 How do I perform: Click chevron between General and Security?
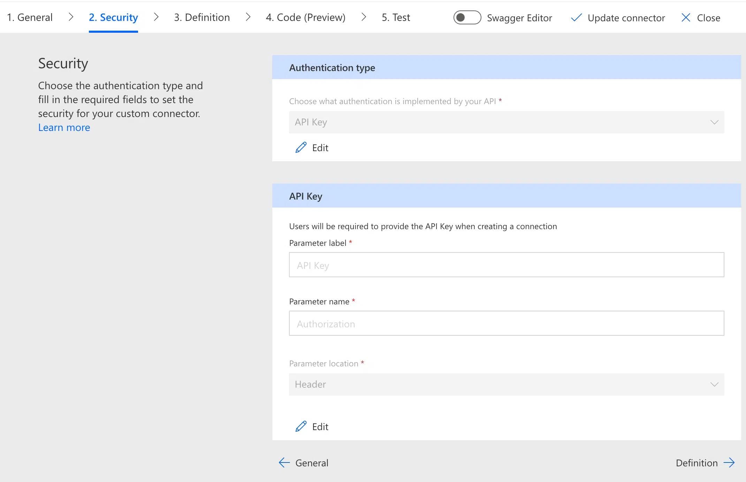pyautogui.click(x=71, y=17)
